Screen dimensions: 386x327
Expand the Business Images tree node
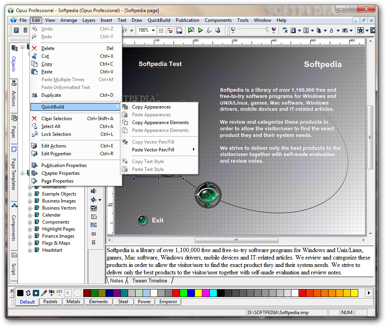pyautogui.click(x=30, y=201)
